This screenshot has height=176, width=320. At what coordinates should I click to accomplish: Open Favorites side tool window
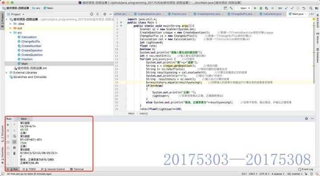click(2, 156)
